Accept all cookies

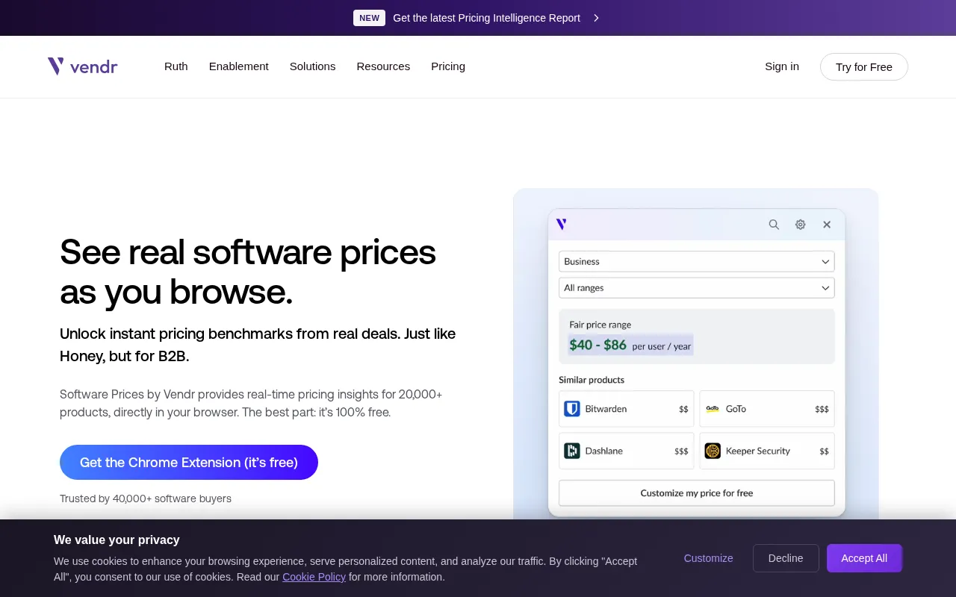(x=864, y=558)
